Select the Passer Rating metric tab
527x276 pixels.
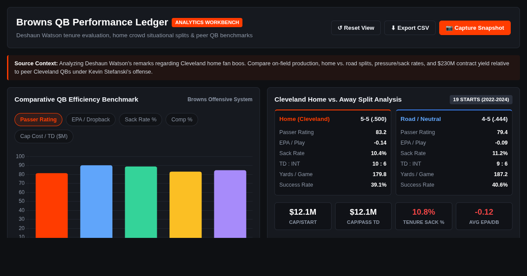[x=38, y=120]
